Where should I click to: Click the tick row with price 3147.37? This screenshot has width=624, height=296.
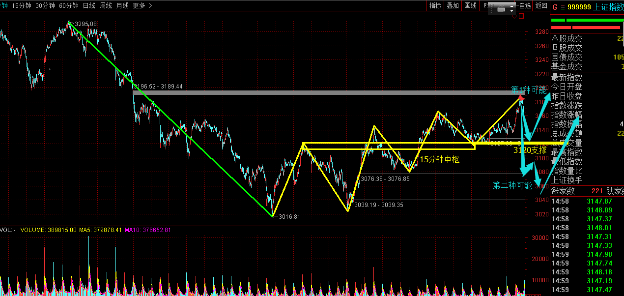click(587, 219)
